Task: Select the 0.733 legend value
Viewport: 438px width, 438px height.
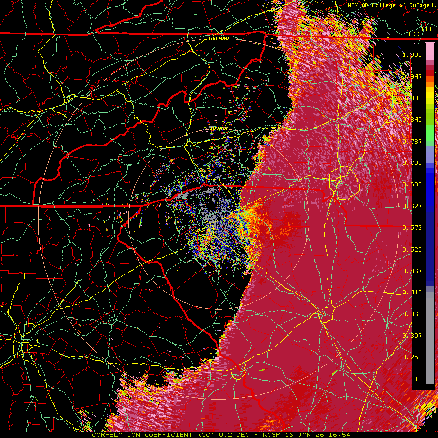Action: (412, 163)
